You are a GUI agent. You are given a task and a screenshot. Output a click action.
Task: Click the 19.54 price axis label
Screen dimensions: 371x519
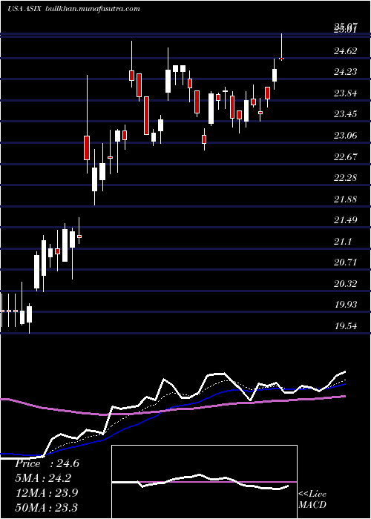point(346,326)
